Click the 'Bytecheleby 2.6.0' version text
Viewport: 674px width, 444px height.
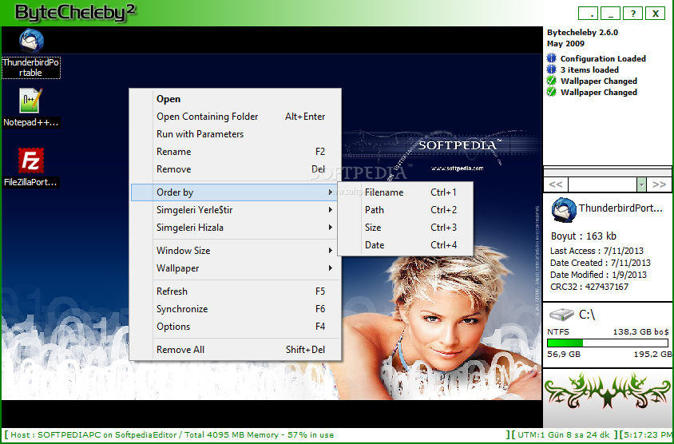582,32
